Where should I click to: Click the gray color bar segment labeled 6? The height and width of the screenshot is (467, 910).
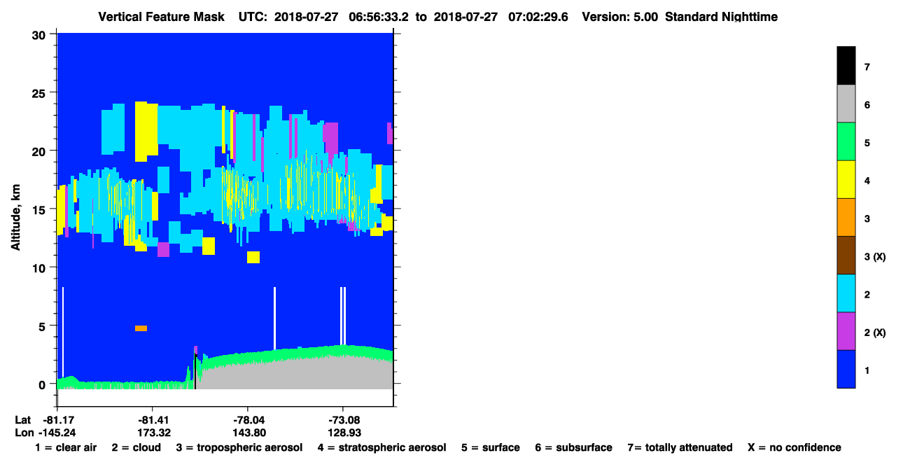[846, 104]
